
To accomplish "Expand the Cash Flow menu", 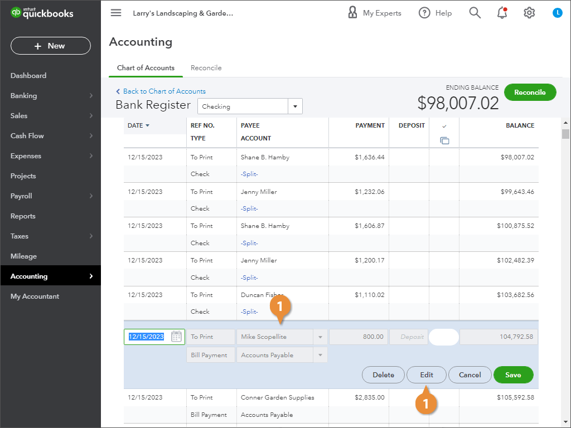I will coord(51,136).
